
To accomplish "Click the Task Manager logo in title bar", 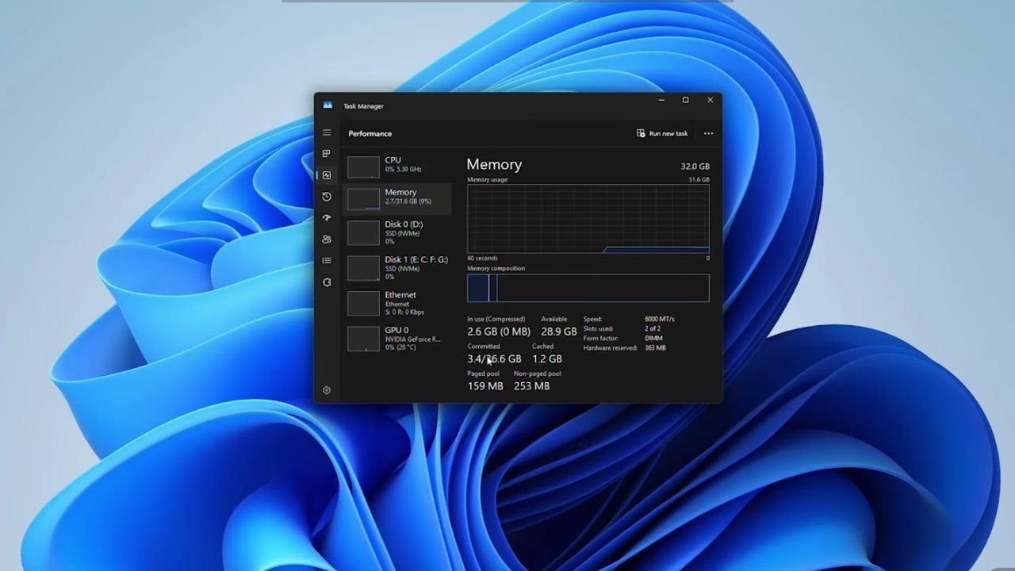I will (329, 105).
